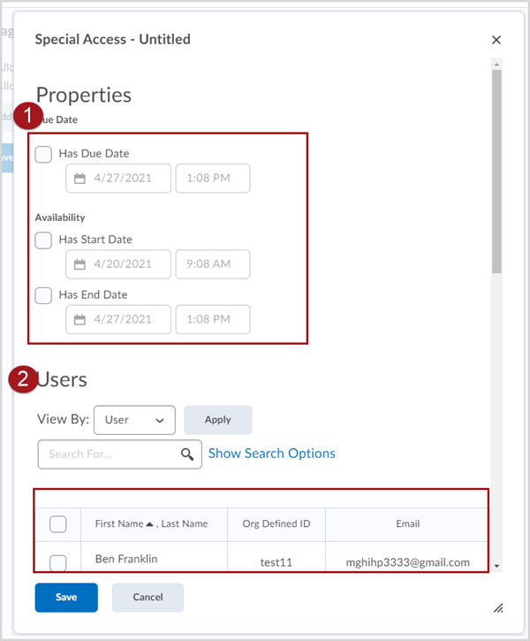Click Show Search Options link
530x641 pixels.
[x=272, y=454]
